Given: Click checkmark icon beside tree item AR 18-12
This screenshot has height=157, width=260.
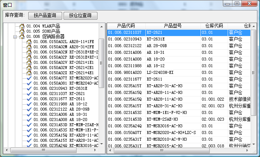Looking at the screenshot, I should 29,104.
